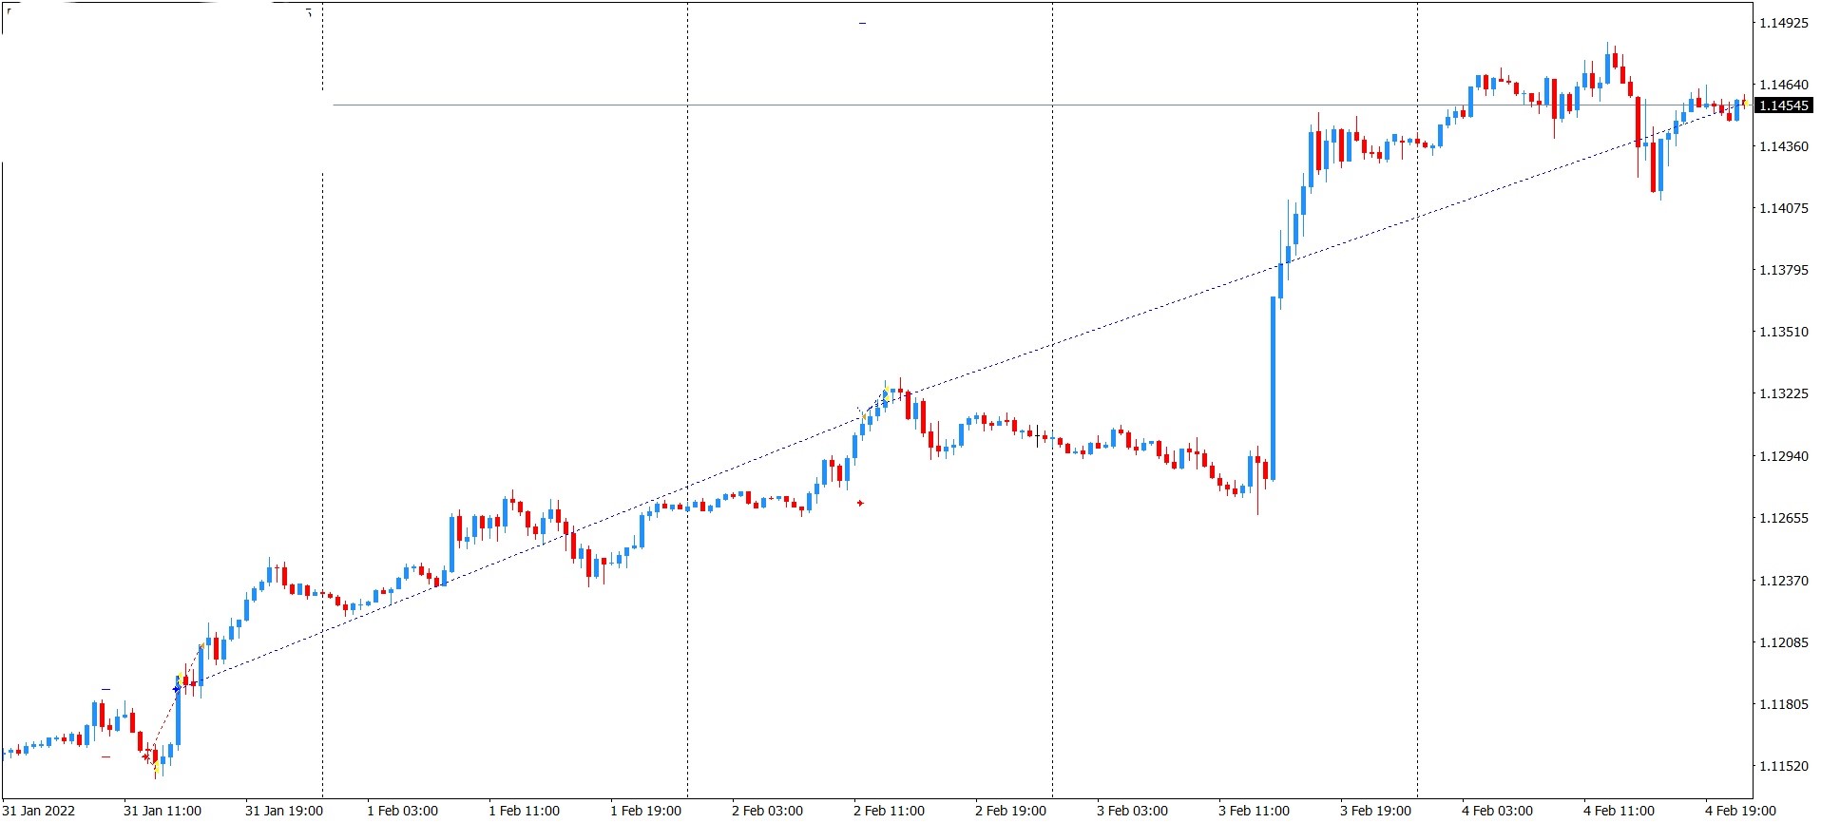Select the isolated red arrow marker below 2 Feb 11:00 candles
Viewport: 1821px width, 823px height.
tap(860, 503)
